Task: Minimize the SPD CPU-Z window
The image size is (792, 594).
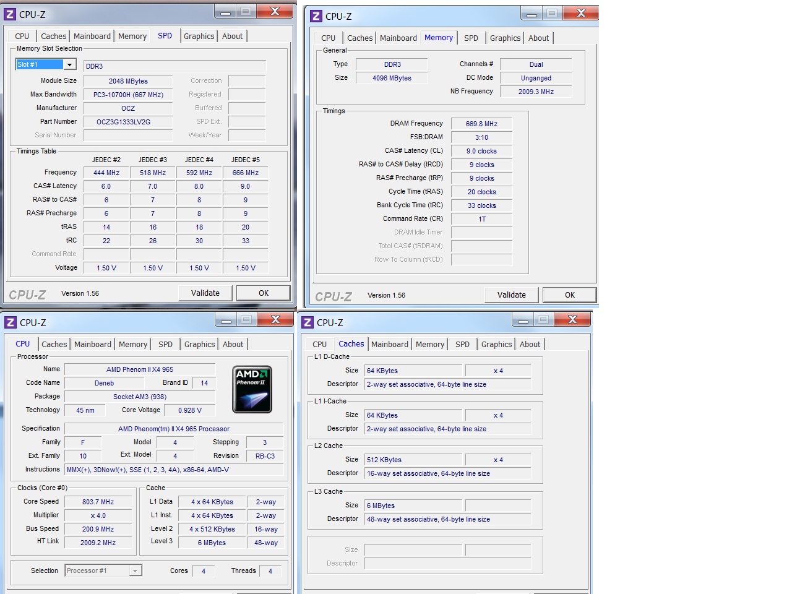Action: (225, 12)
